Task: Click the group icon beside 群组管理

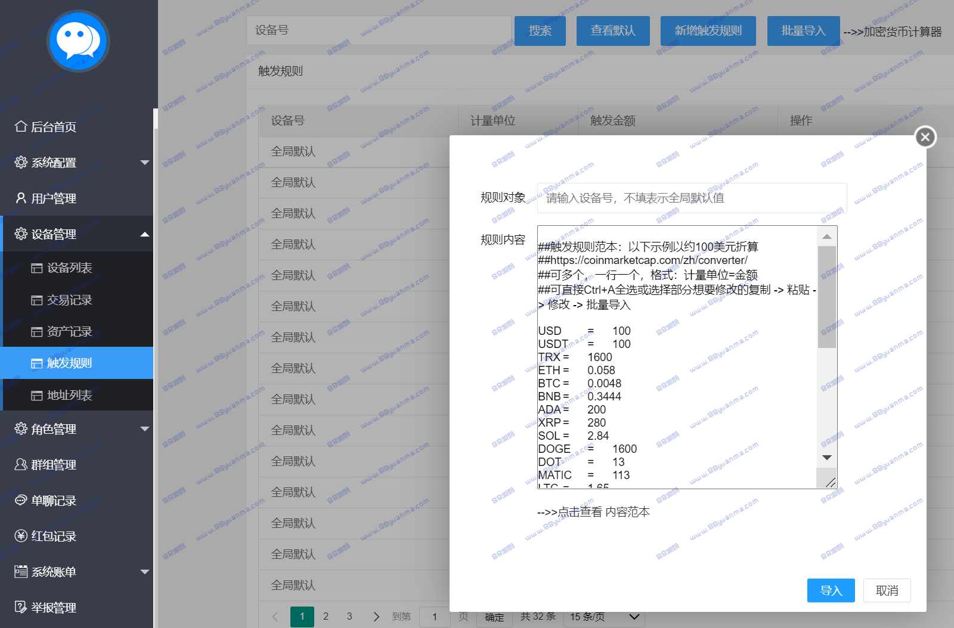Action: [x=21, y=464]
